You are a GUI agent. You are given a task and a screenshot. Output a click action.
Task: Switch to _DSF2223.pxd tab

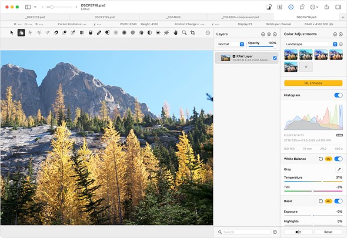pyautogui.click(x=35, y=17)
